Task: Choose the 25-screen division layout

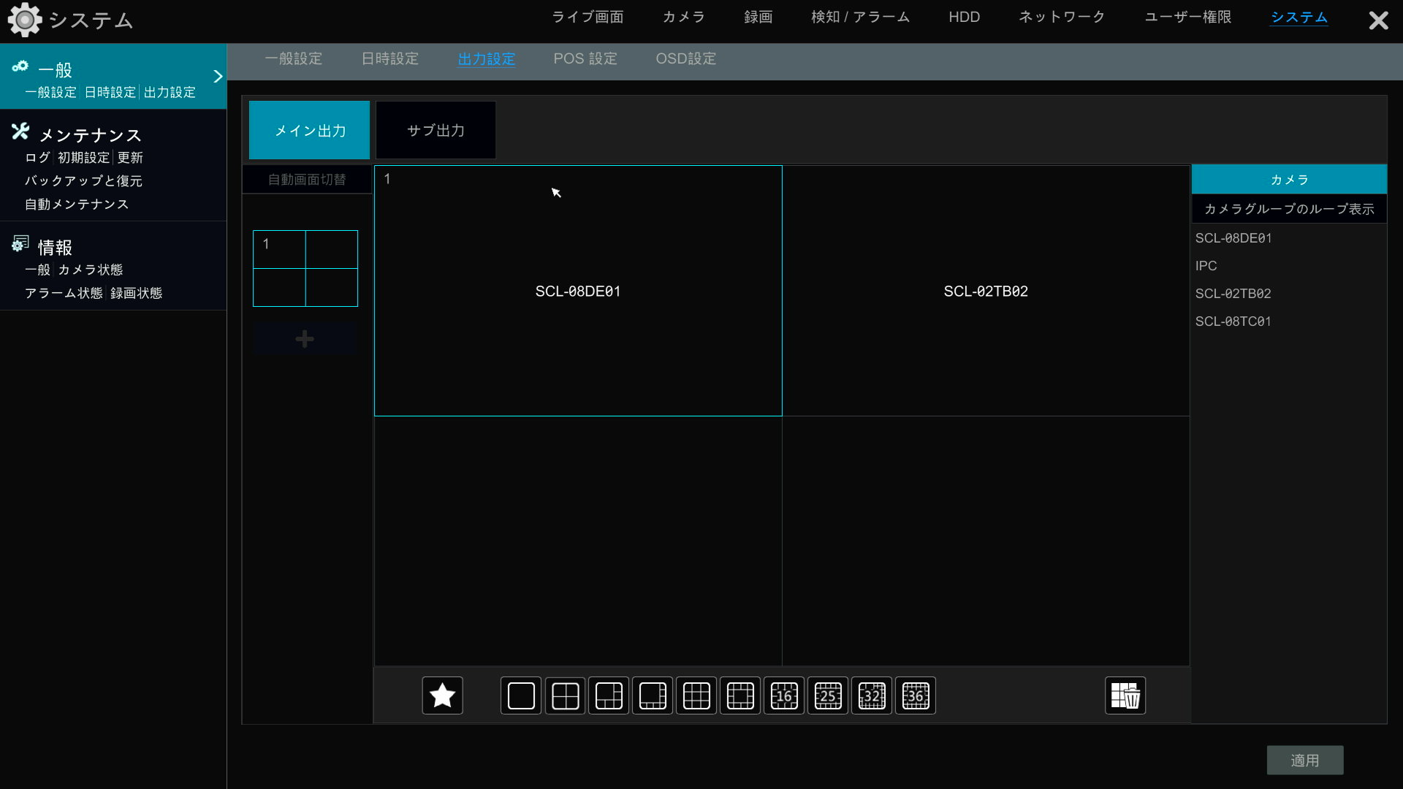Action: (827, 695)
